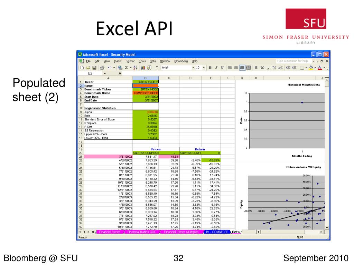The image size is (354, 265).
Task: Open the Fill Color dropdown arrow
Action: [315, 68]
